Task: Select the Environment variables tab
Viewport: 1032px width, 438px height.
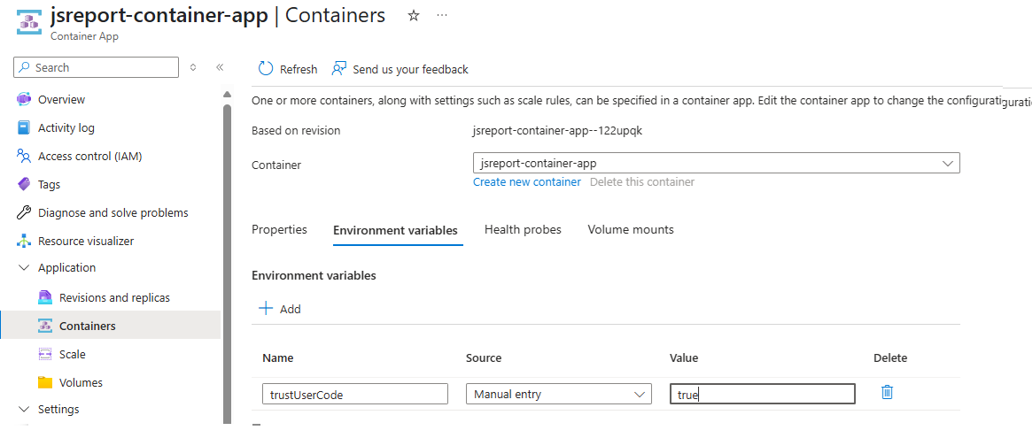Action: 395,230
